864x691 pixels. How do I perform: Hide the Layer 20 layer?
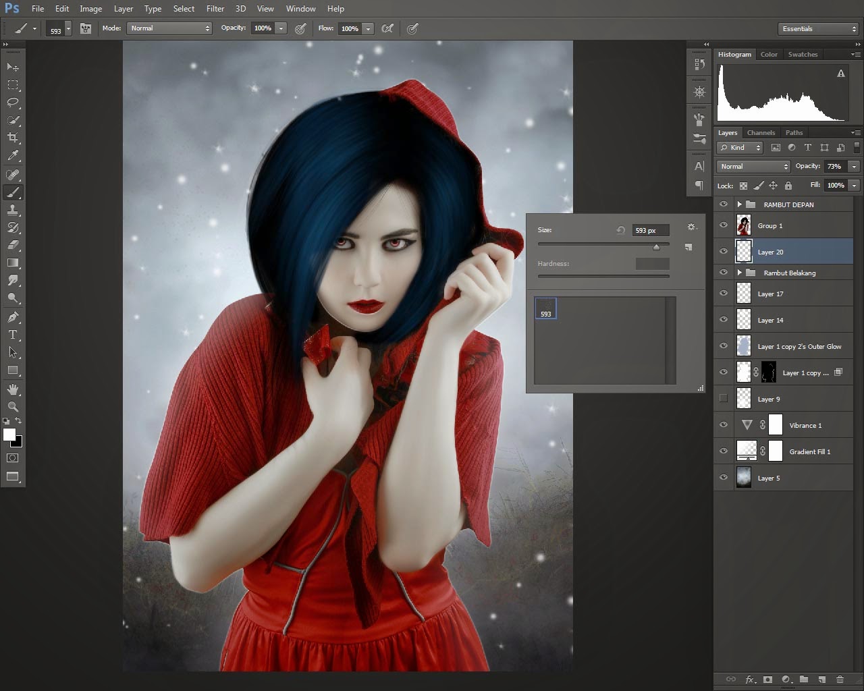point(724,252)
